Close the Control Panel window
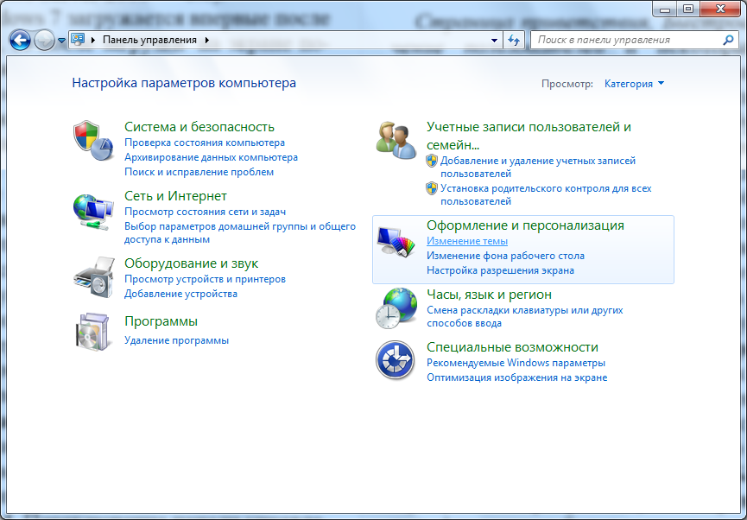747x520 pixels. tap(720, 9)
